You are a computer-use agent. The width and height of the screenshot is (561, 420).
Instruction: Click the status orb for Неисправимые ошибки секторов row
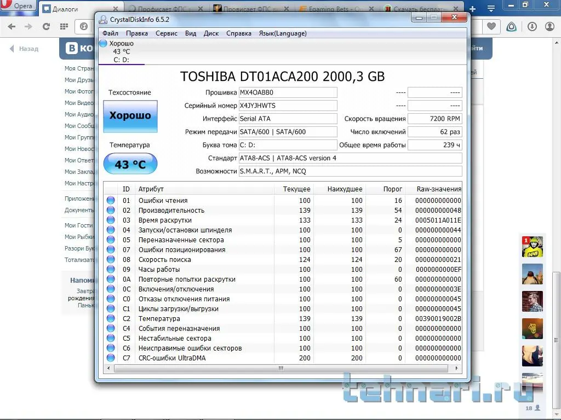[x=111, y=348]
